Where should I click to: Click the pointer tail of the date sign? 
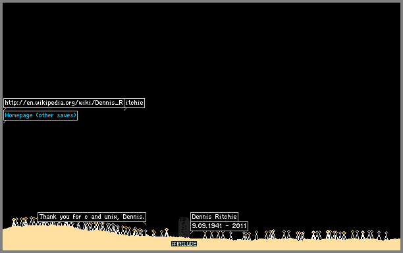click(x=192, y=232)
